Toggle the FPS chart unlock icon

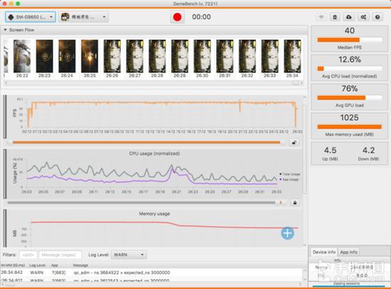pos(294,143)
